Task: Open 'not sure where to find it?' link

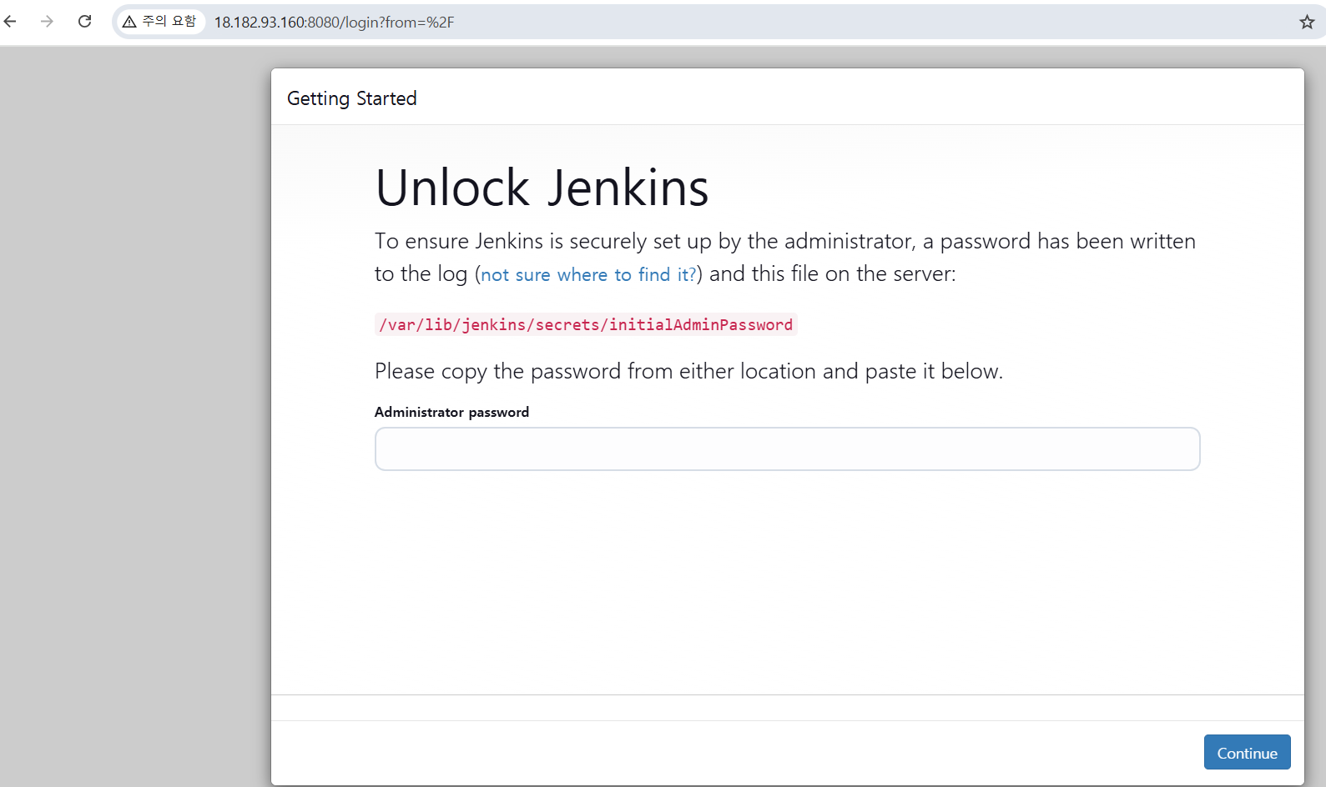Action: tap(588, 274)
